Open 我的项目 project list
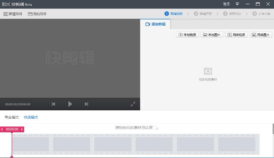This screenshot has height=158, width=274. pos(37,14)
